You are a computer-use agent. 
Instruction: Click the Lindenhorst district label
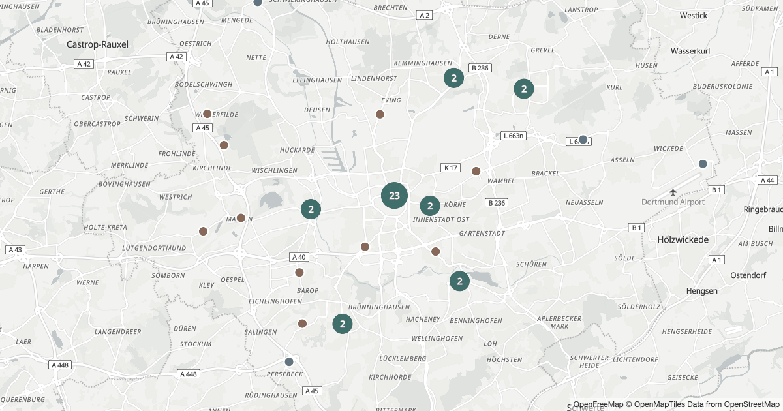click(374, 78)
